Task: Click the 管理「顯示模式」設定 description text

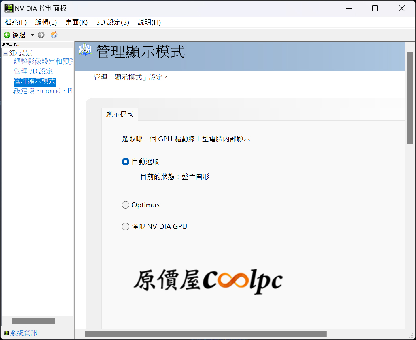Action: [x=131, y=77]
